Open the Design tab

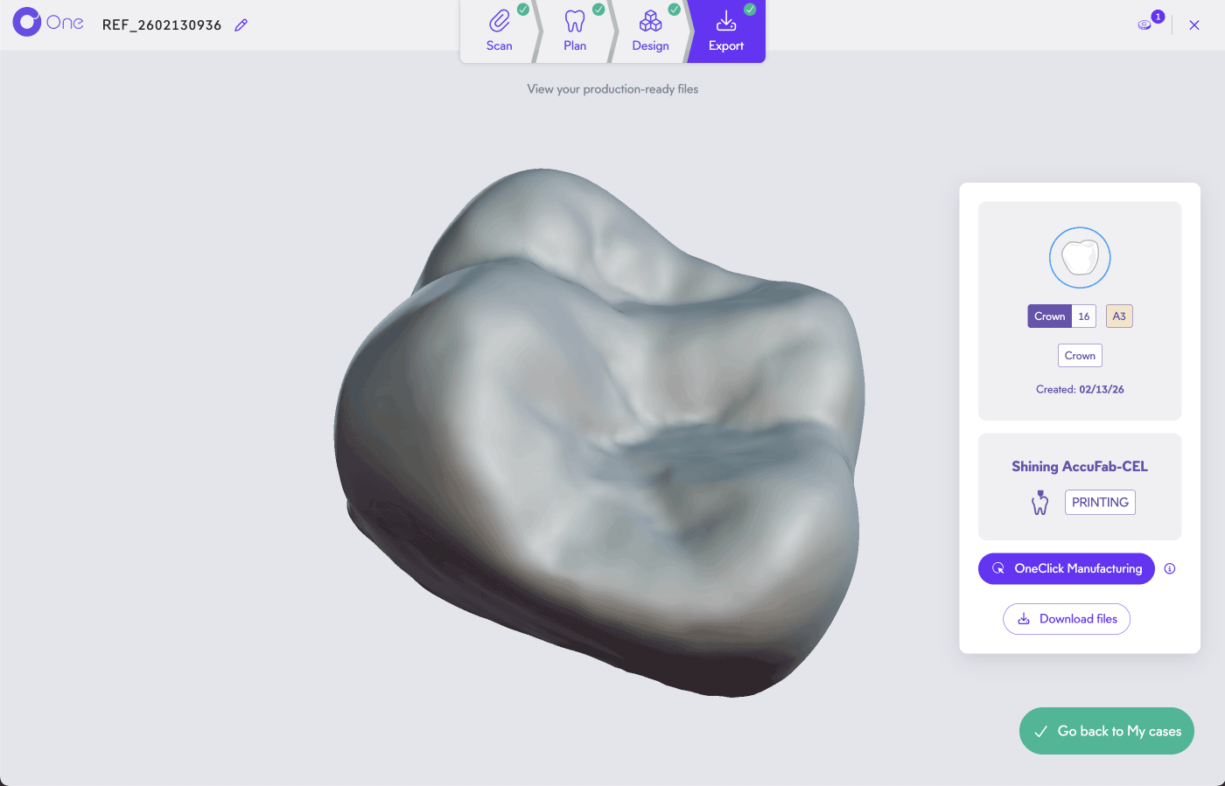[x=650, y=31]
